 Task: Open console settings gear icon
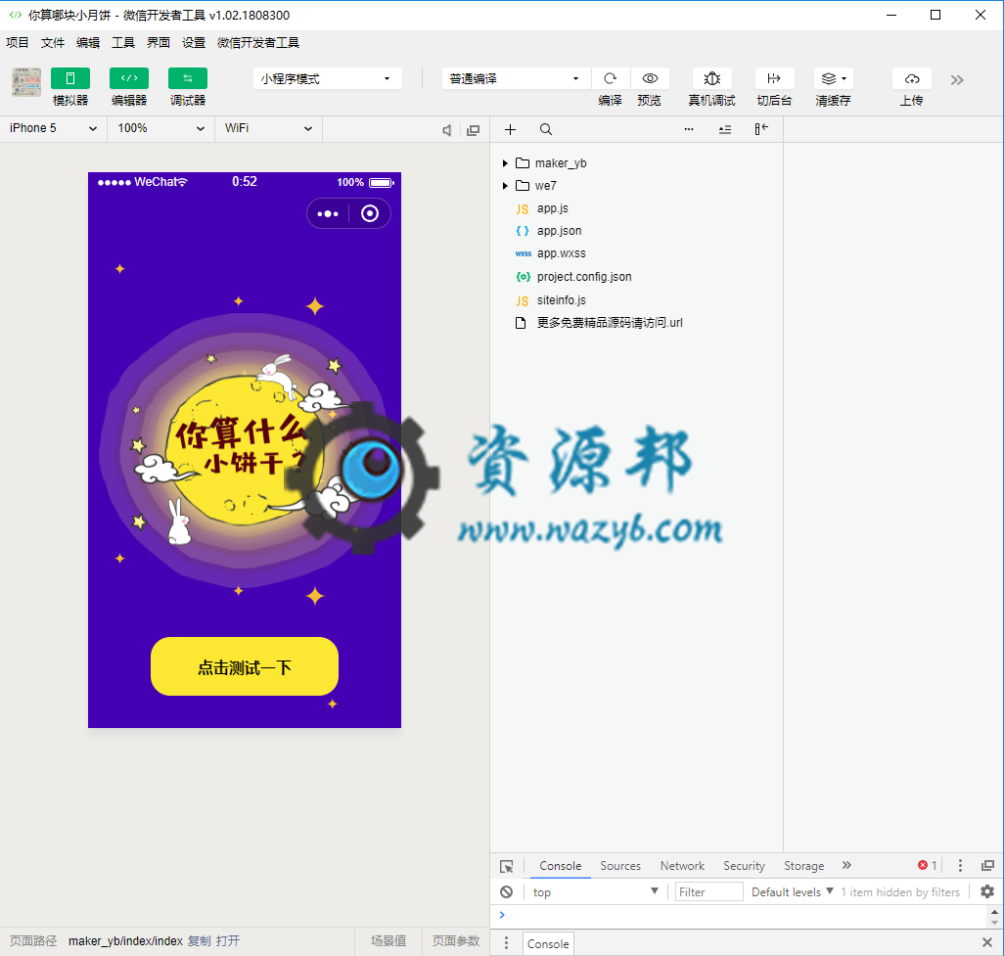987,891
